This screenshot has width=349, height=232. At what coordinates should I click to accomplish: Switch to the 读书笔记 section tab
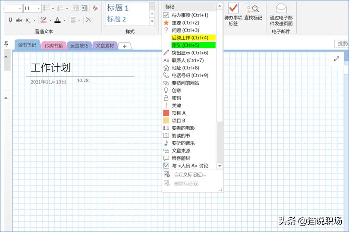pyautogui.click(x=27, y=45)
